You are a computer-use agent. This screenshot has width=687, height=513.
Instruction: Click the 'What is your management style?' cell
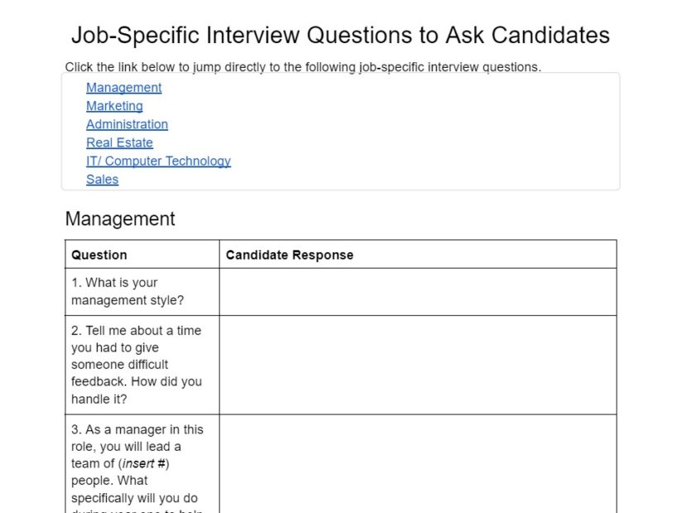click(x=142, y=292)
